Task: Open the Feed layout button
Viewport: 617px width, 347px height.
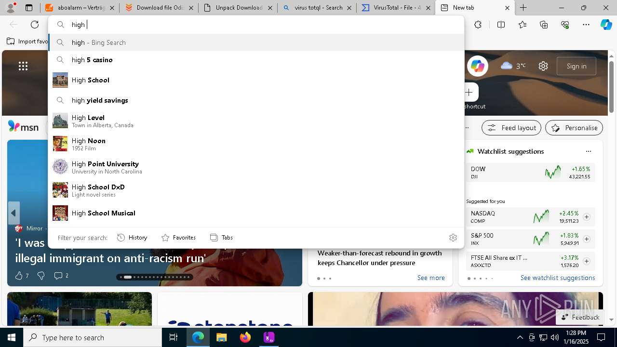Action: [511, 128]
